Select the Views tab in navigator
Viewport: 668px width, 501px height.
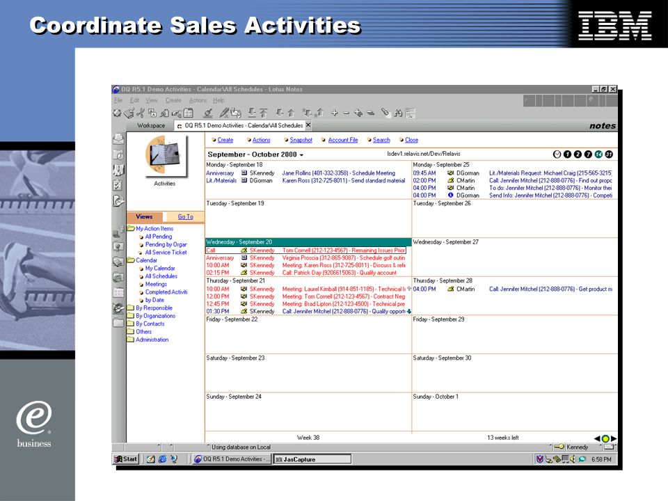(144, 217)
